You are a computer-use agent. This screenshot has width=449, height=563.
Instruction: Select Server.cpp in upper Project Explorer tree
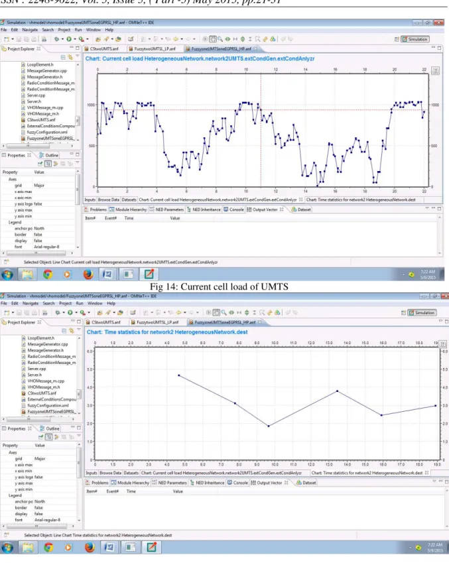point(36,95)
